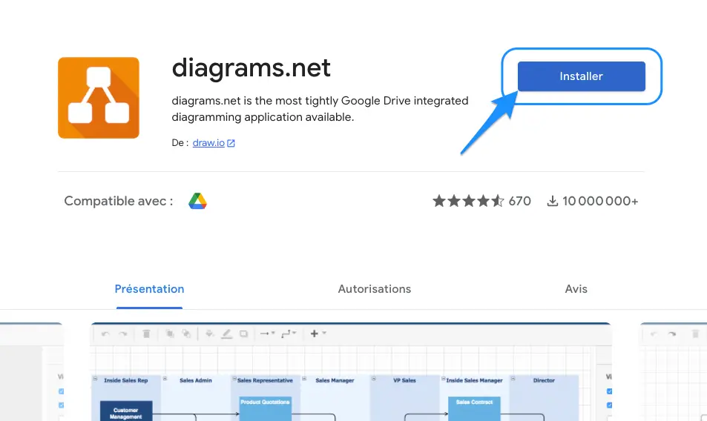
Task: Click the "De :" developer label
Action: click(180, 143)
